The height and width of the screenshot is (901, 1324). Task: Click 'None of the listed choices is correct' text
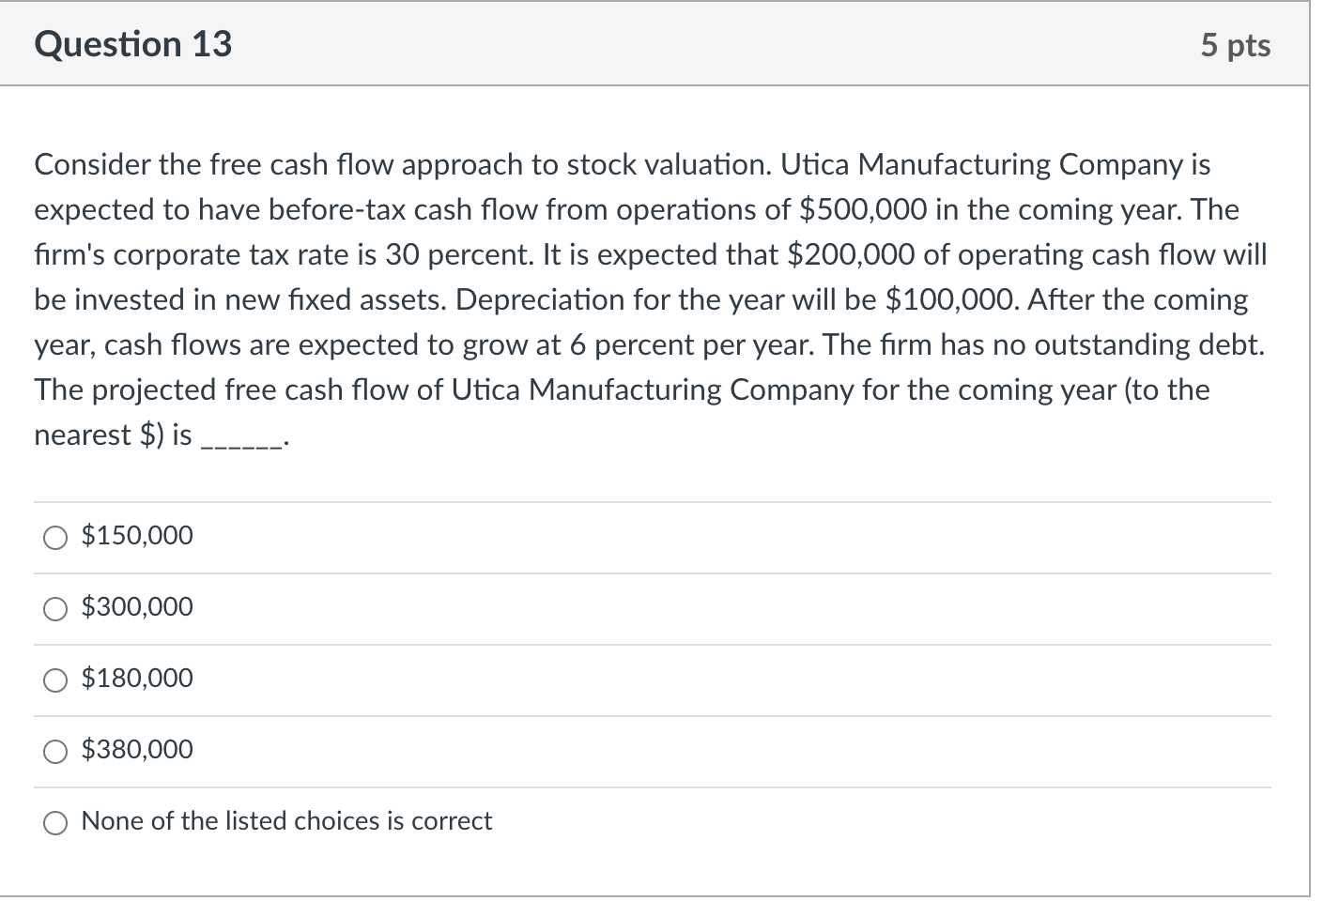pos(286,820)
